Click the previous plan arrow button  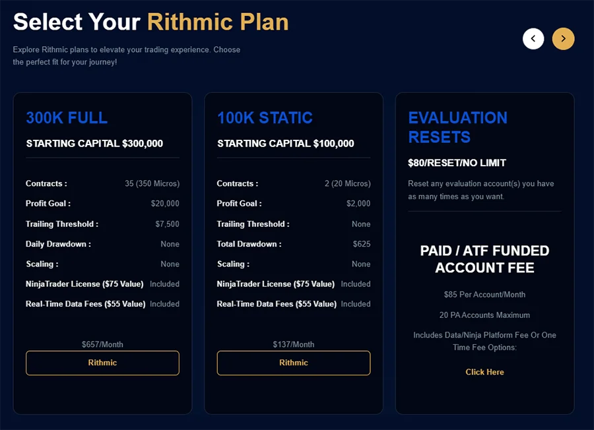tap(533, 39)
